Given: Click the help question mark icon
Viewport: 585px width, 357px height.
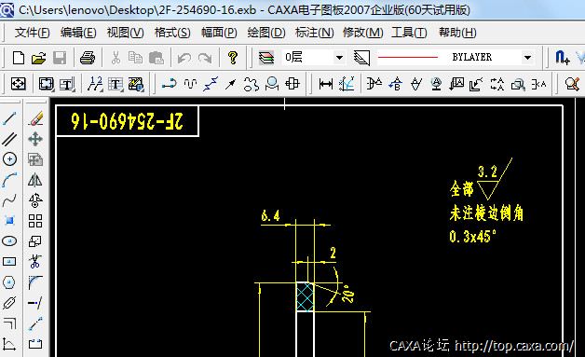Looking at the screenshot, I should coord(233,58).
